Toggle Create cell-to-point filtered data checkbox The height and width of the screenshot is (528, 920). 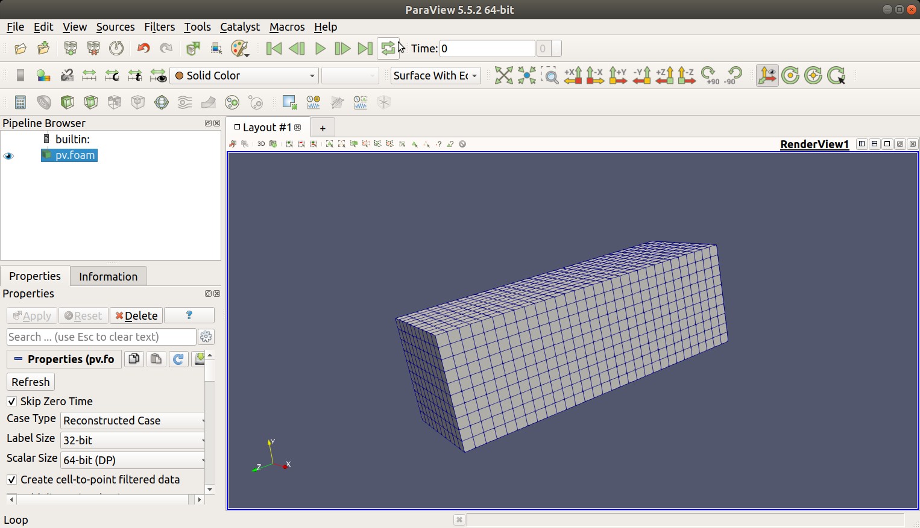click(x=11, y=480)
